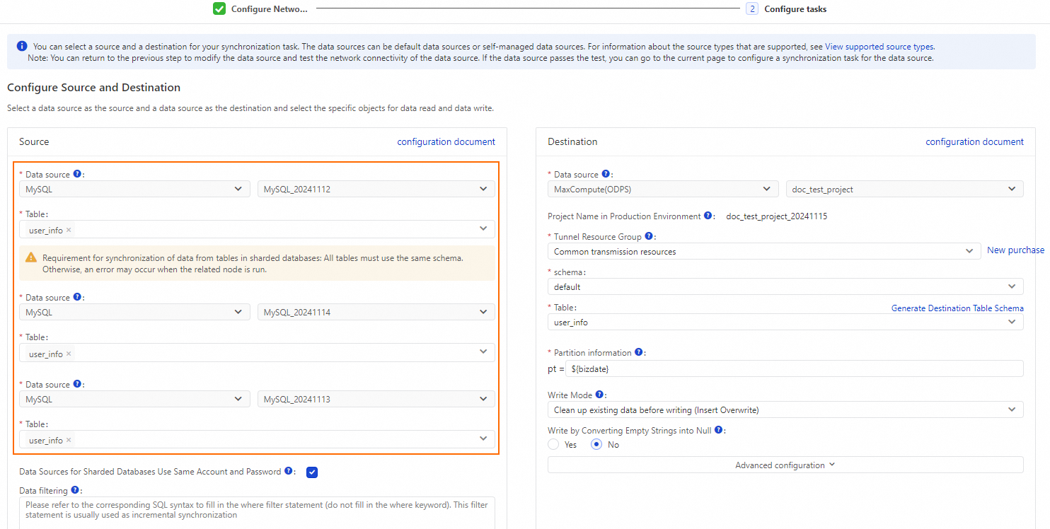Select the Configure tasks step
1050x529 pixels.
point(795,9)
